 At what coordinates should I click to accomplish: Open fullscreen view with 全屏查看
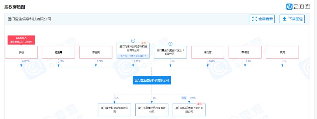click(262, 19)
